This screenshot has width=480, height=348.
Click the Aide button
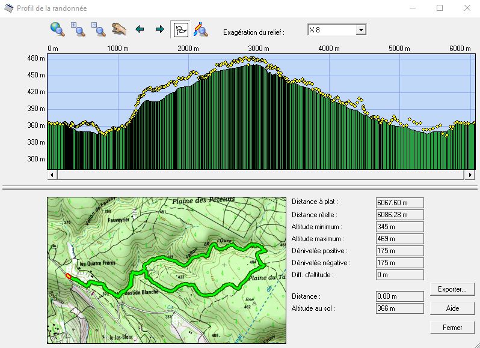point(452,308)
